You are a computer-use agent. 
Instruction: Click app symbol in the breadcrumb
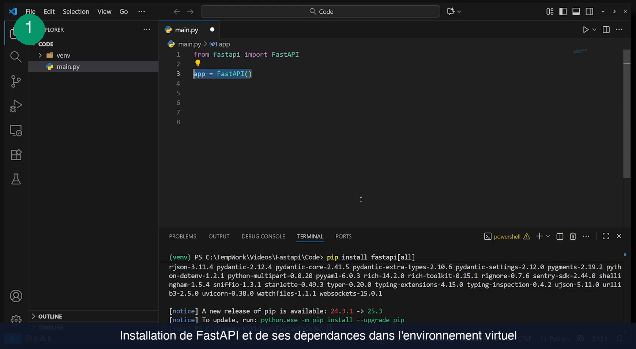point(224,44)
